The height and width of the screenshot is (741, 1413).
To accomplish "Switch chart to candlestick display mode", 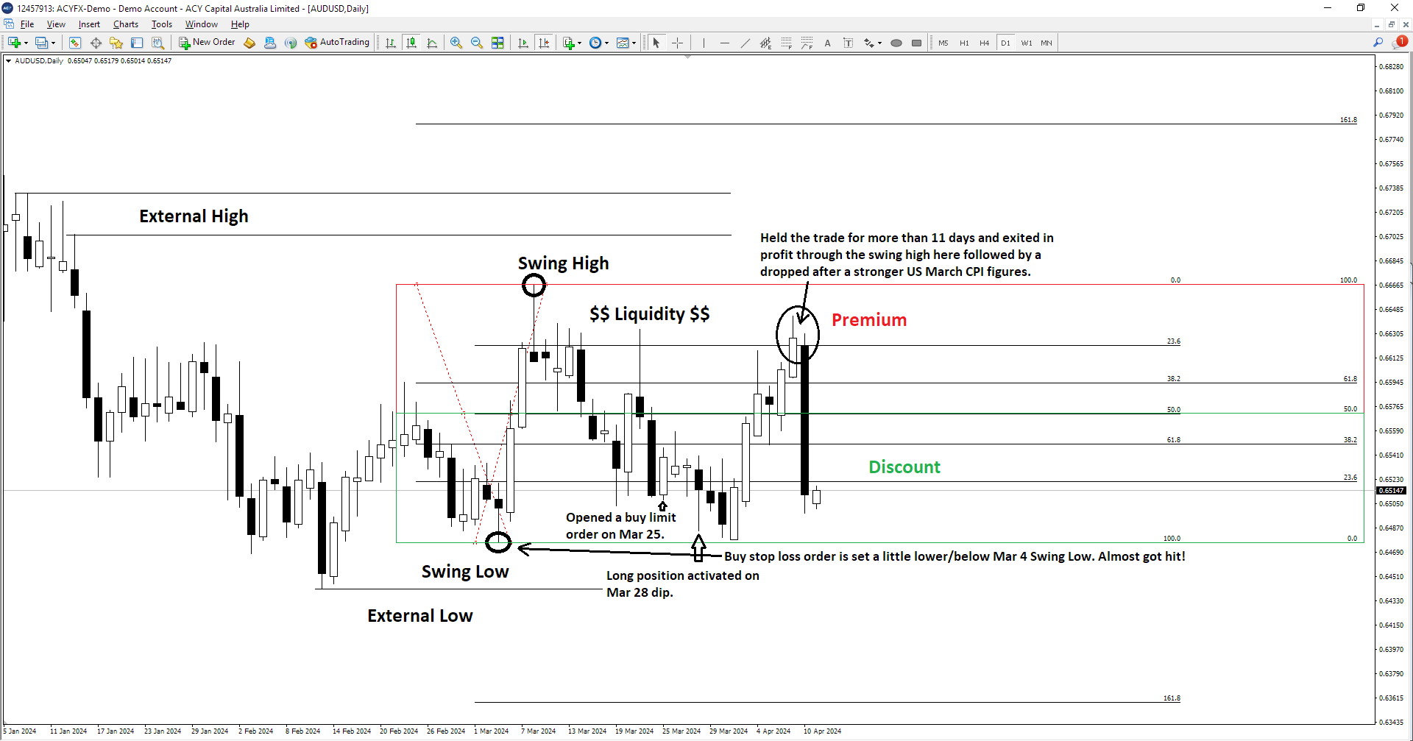I will pyautogui.click(x=411, y=43).
